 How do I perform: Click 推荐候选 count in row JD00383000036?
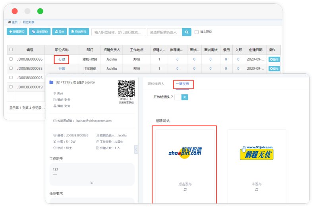click(177, 59)
